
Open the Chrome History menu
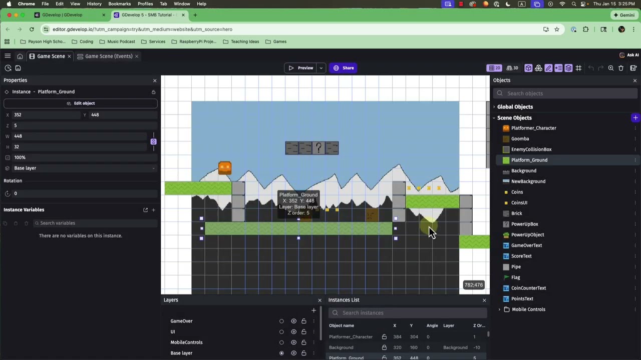94,3
